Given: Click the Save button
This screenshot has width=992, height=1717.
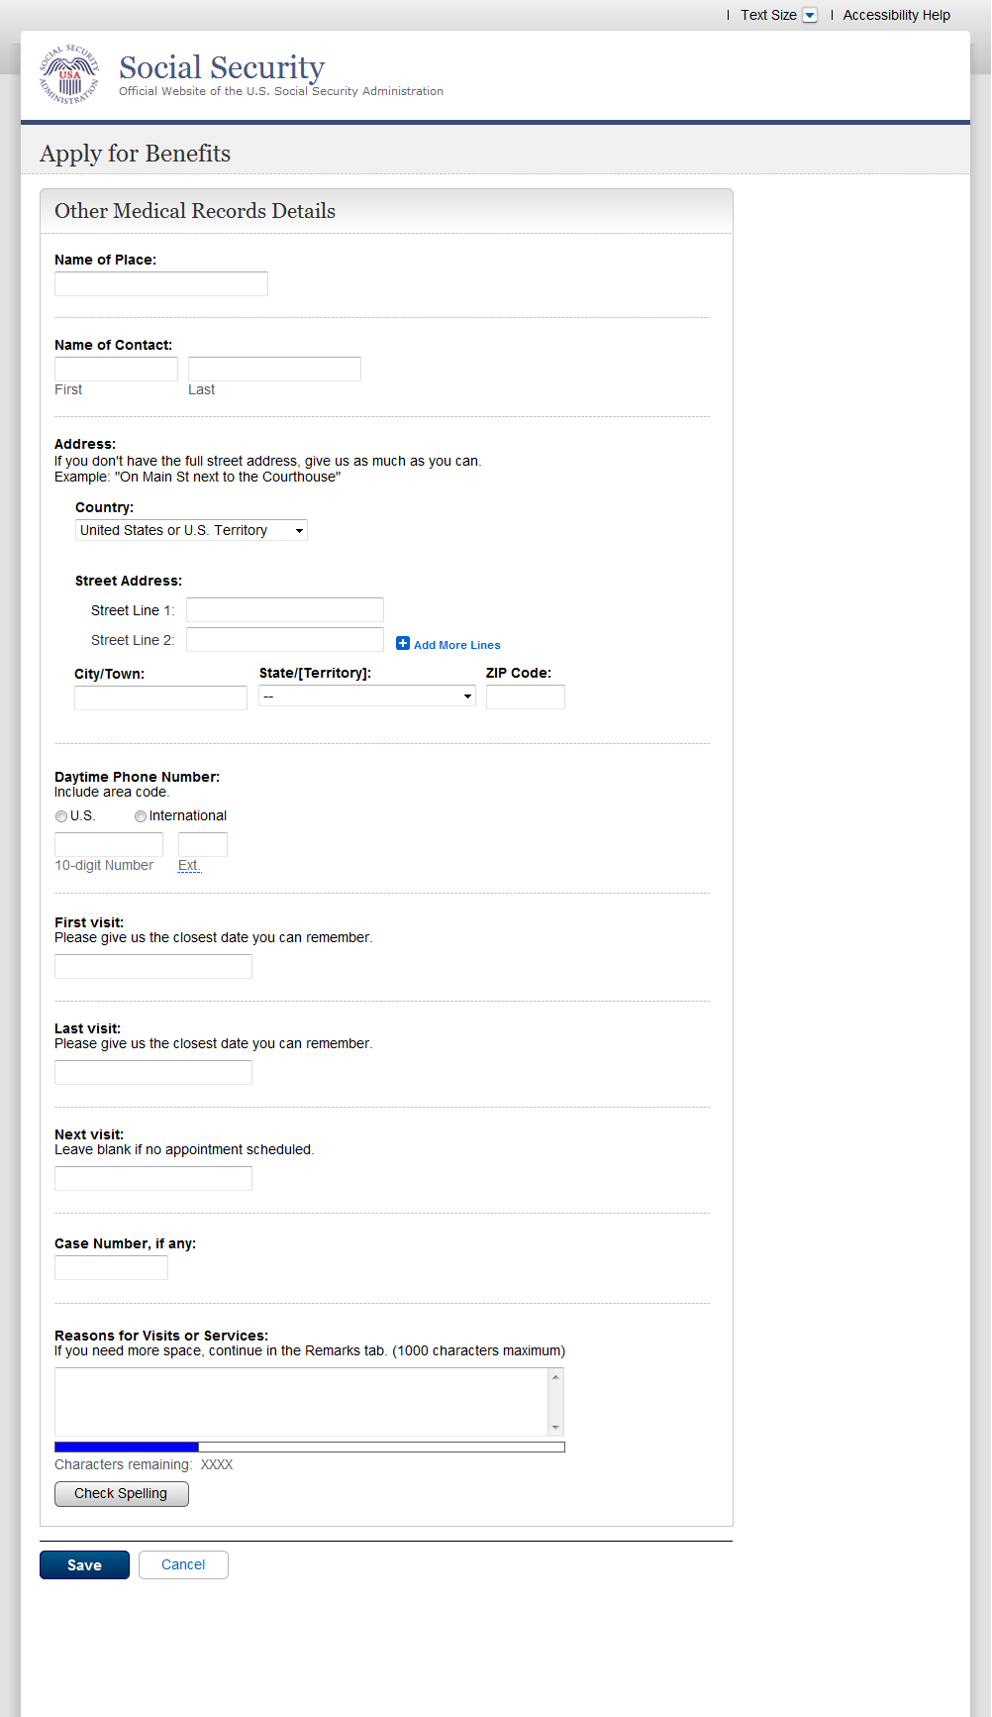Looking at the screenshot, I should (84, 1564).
